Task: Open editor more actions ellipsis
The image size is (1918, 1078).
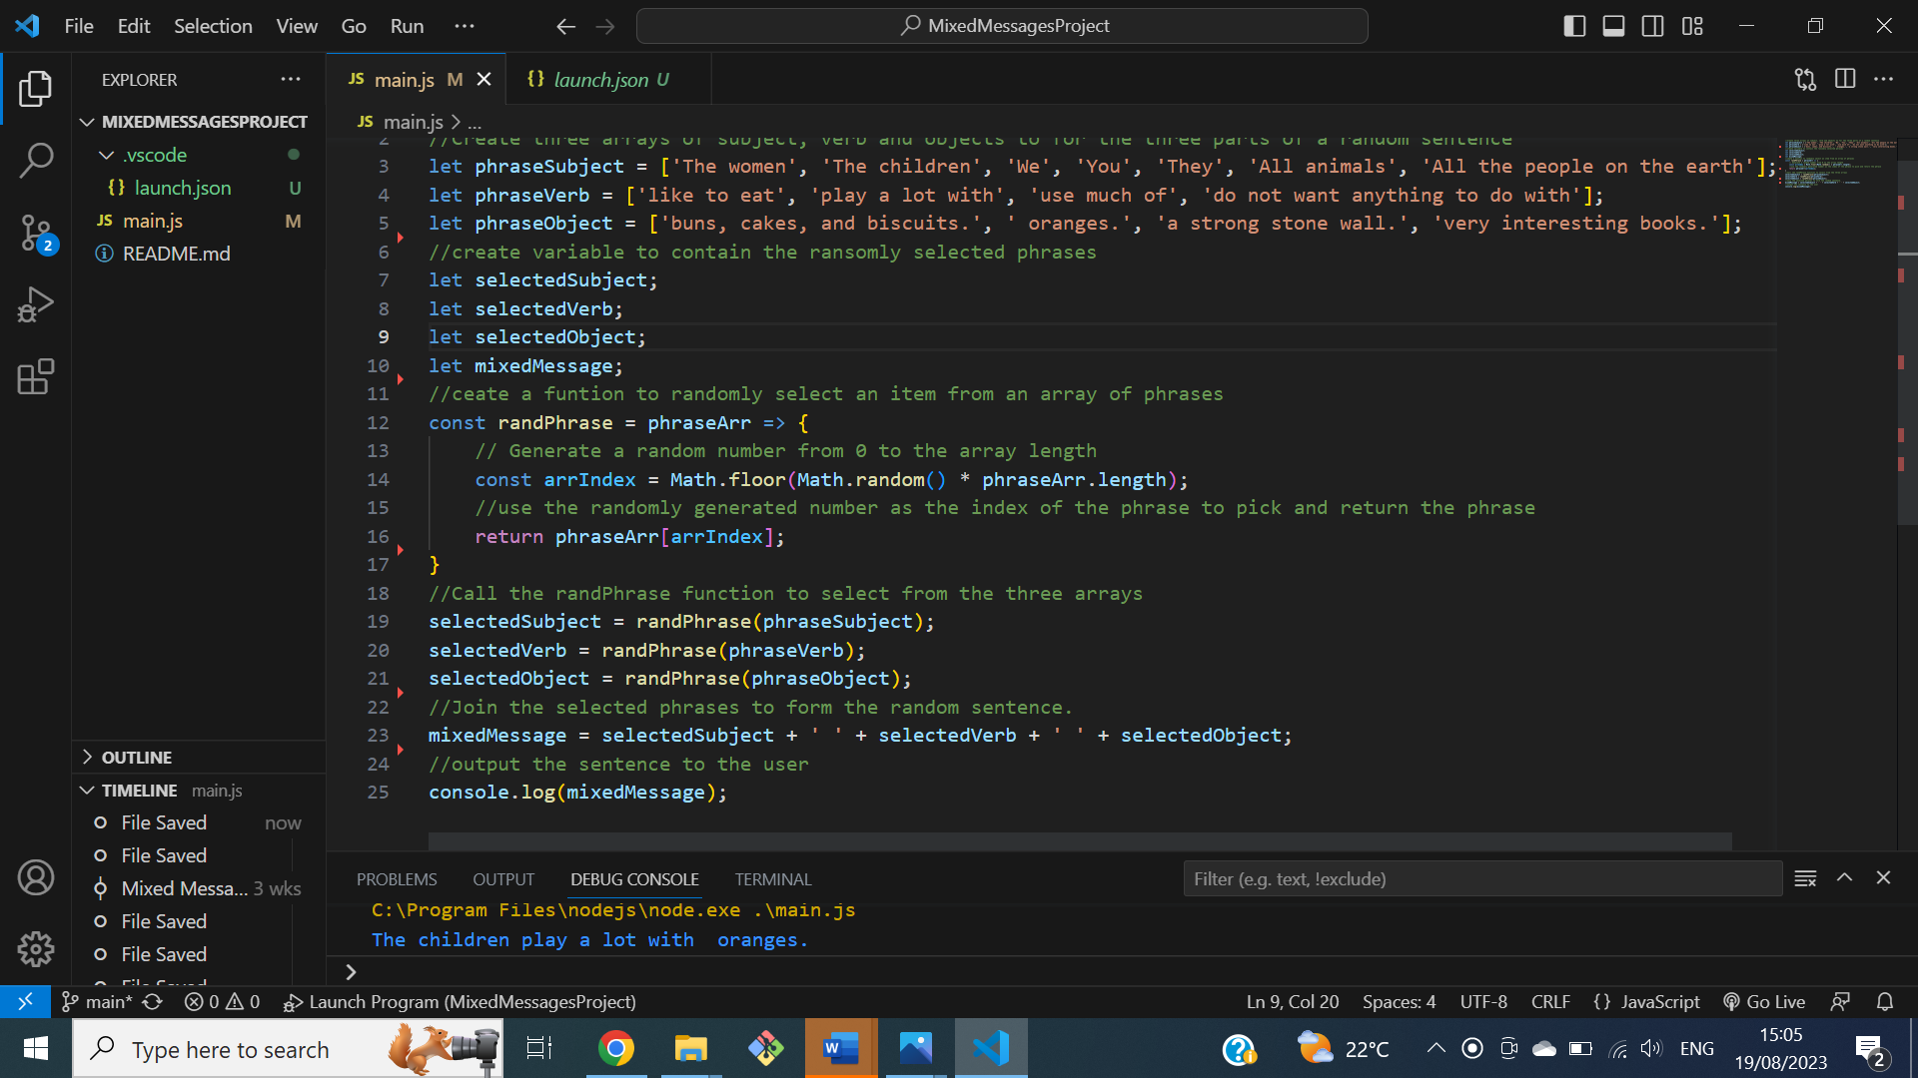Action: tap(1884, 79)
